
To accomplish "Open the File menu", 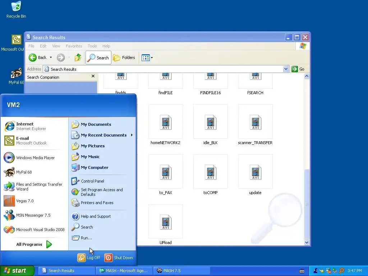I will (x=31, y=46).
